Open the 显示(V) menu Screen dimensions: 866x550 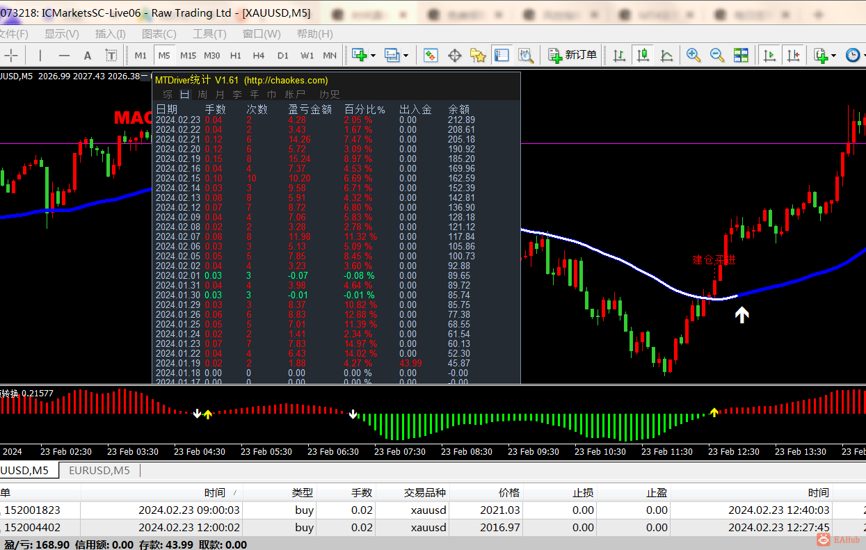62,33
